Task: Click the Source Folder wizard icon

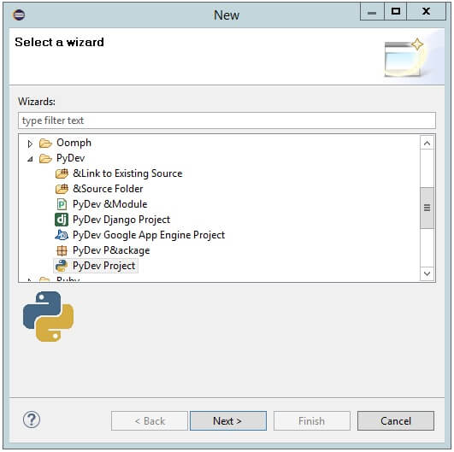Action: (62, 189)
